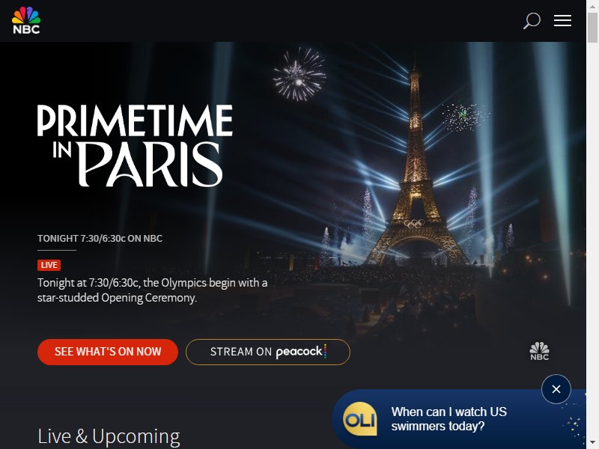Open the hamburger navigation menu

tap(563, 21)
